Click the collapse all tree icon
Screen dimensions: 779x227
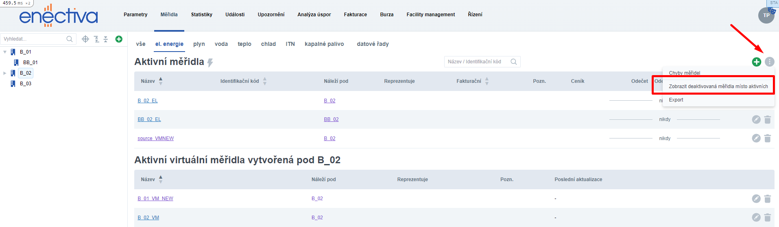pos(106,39)
